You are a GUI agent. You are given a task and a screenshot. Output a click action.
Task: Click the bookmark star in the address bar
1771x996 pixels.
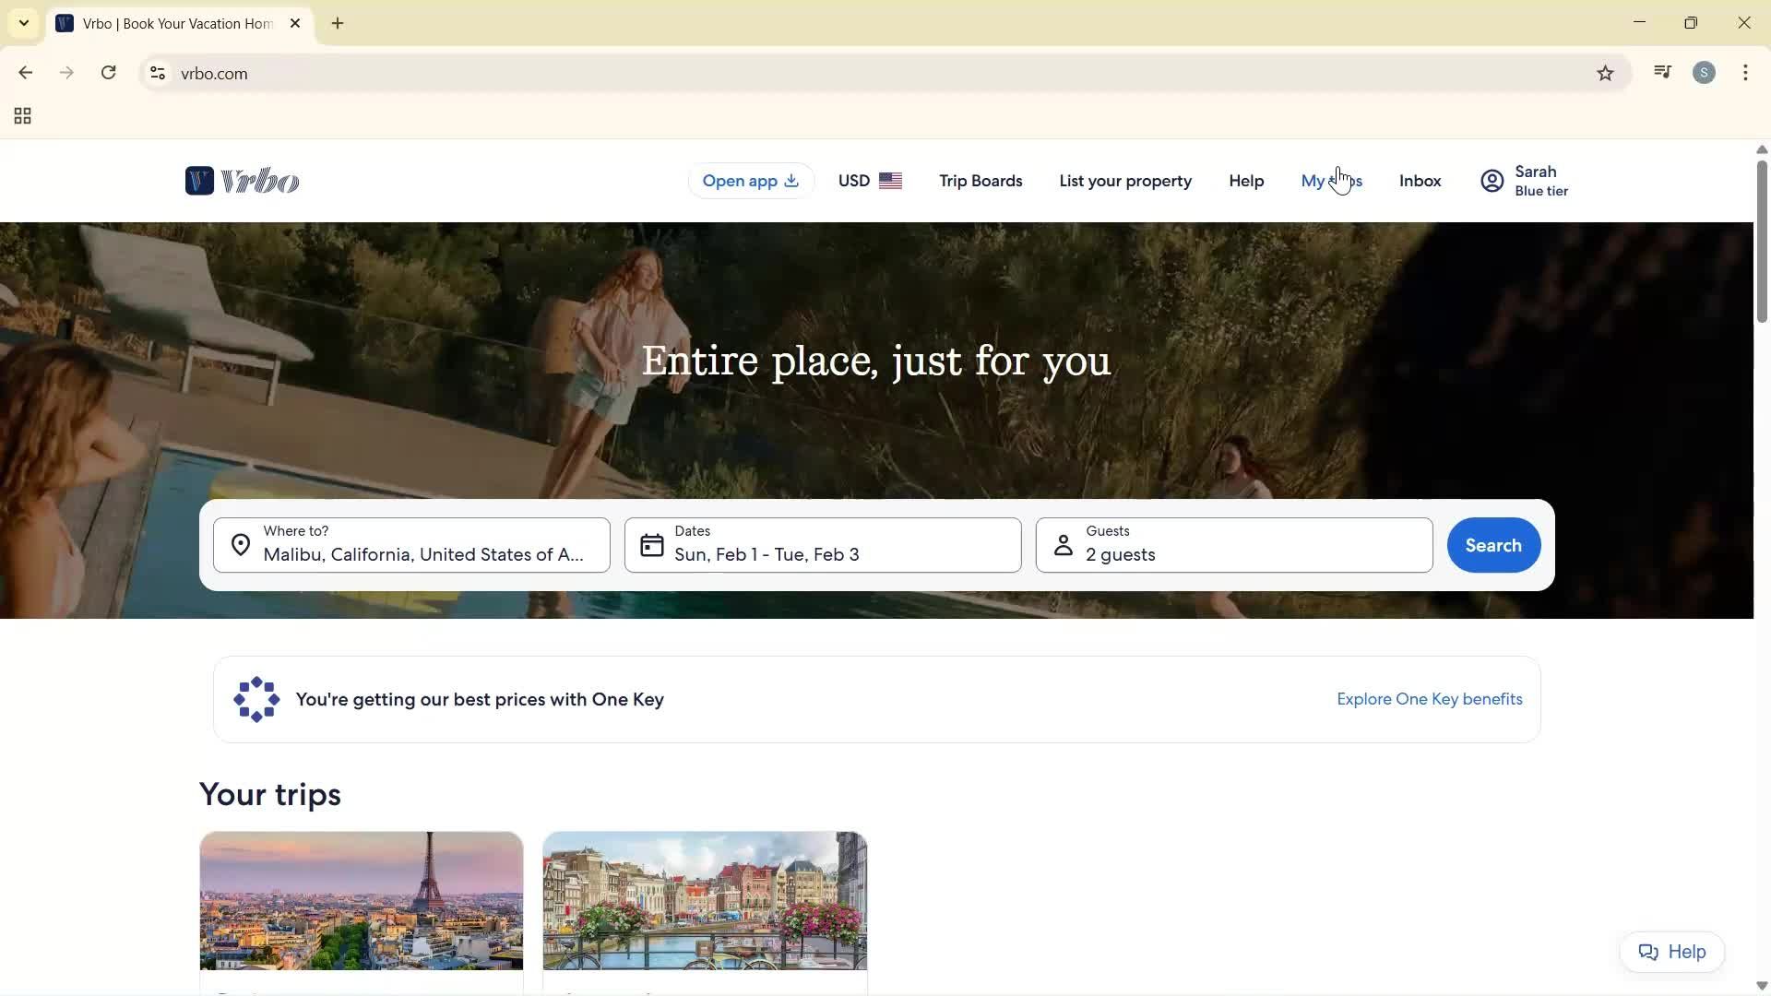coord(1605,73)
